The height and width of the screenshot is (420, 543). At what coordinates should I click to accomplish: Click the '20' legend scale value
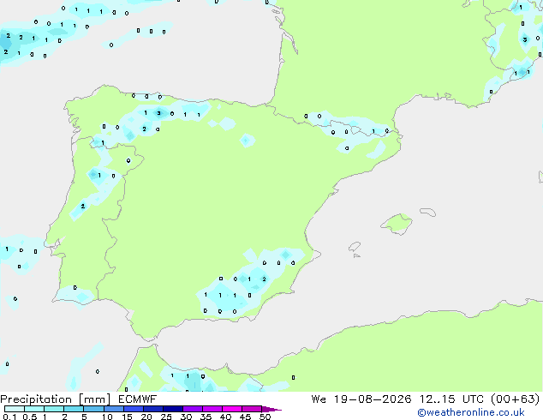coord(146,417)
